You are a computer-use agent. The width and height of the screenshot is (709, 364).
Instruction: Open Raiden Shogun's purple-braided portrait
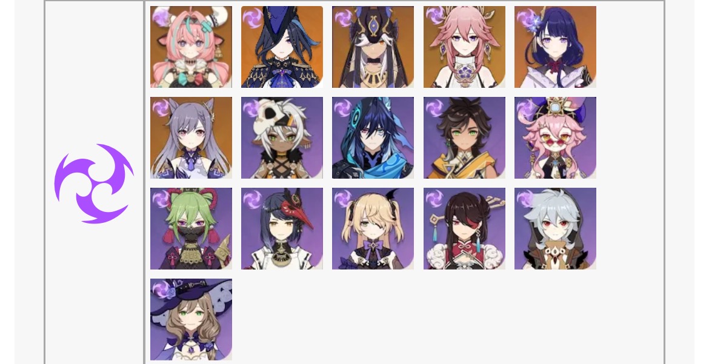point(555,47)
